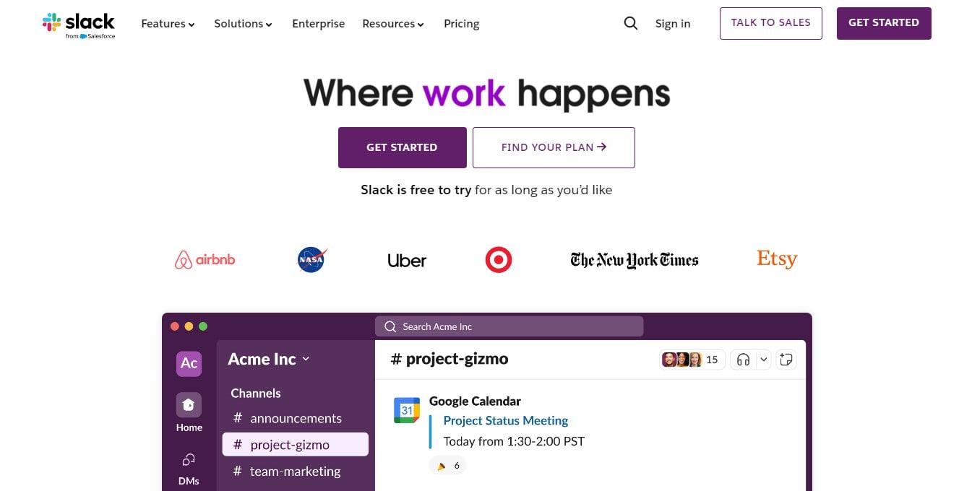Click the headphones huddle icon
The width and height of the screenshot is (972, 491).
coord(743,360)
